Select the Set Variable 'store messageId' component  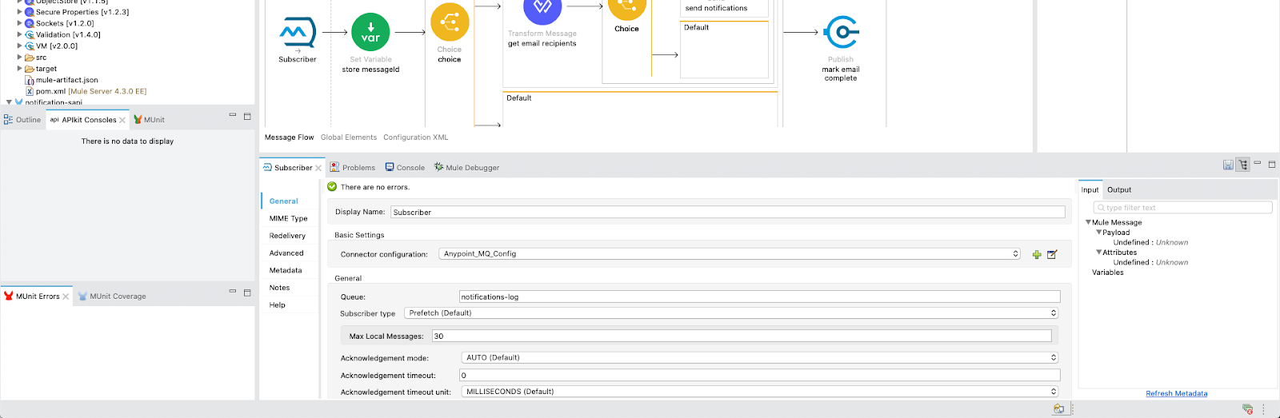tap(370, 33)
